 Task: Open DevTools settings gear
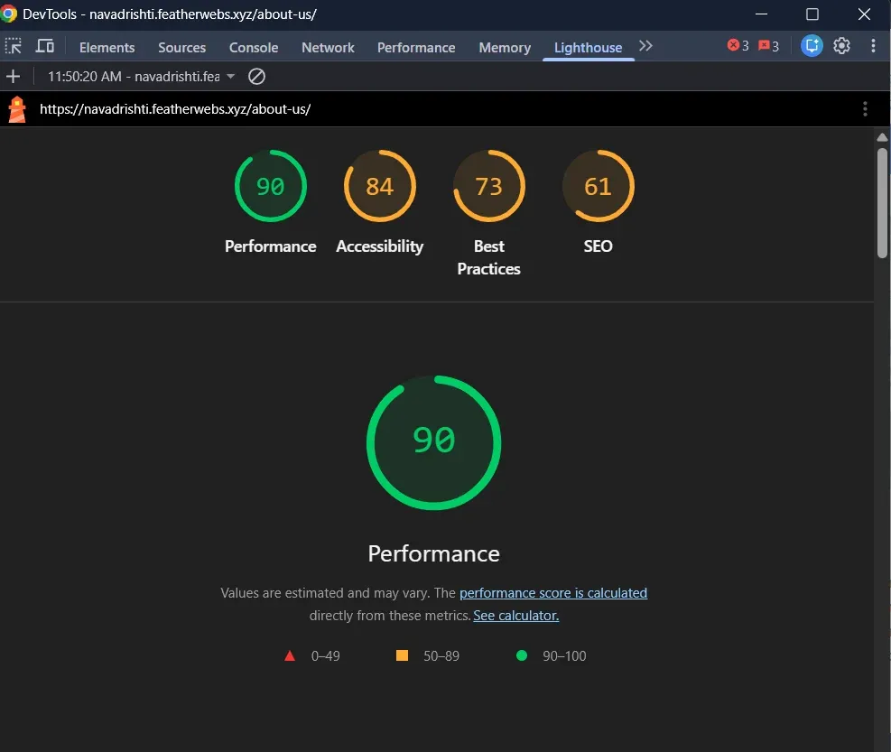click(x=841, y=46)
